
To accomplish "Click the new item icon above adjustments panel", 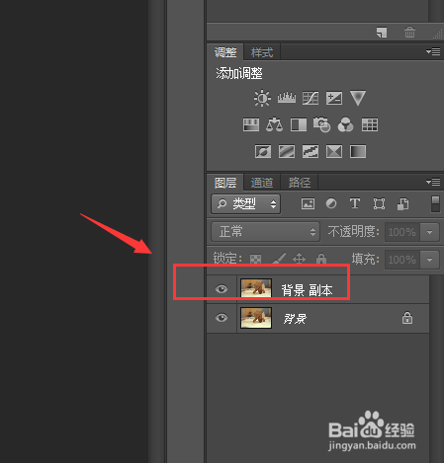I will click(382, 33).
